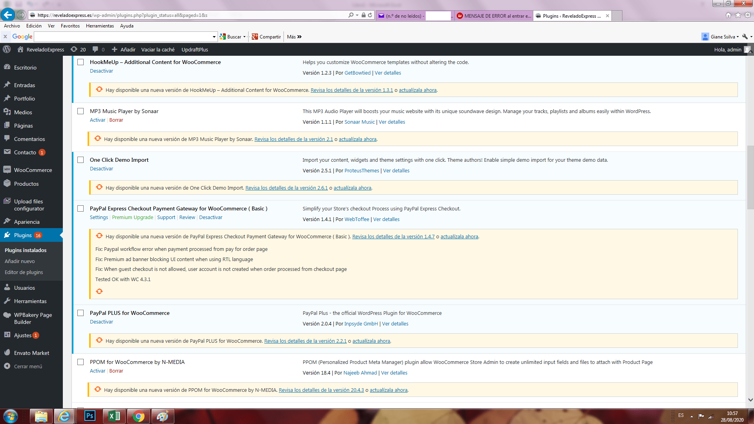
Task: Deactivate the HookMeUp plugin
Action: click(101, 71)
